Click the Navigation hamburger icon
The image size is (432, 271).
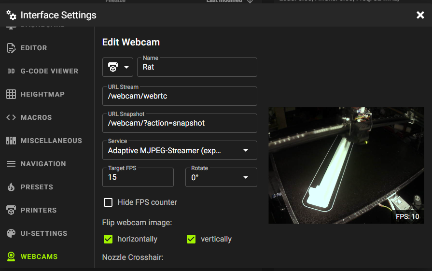pos(11,164)
